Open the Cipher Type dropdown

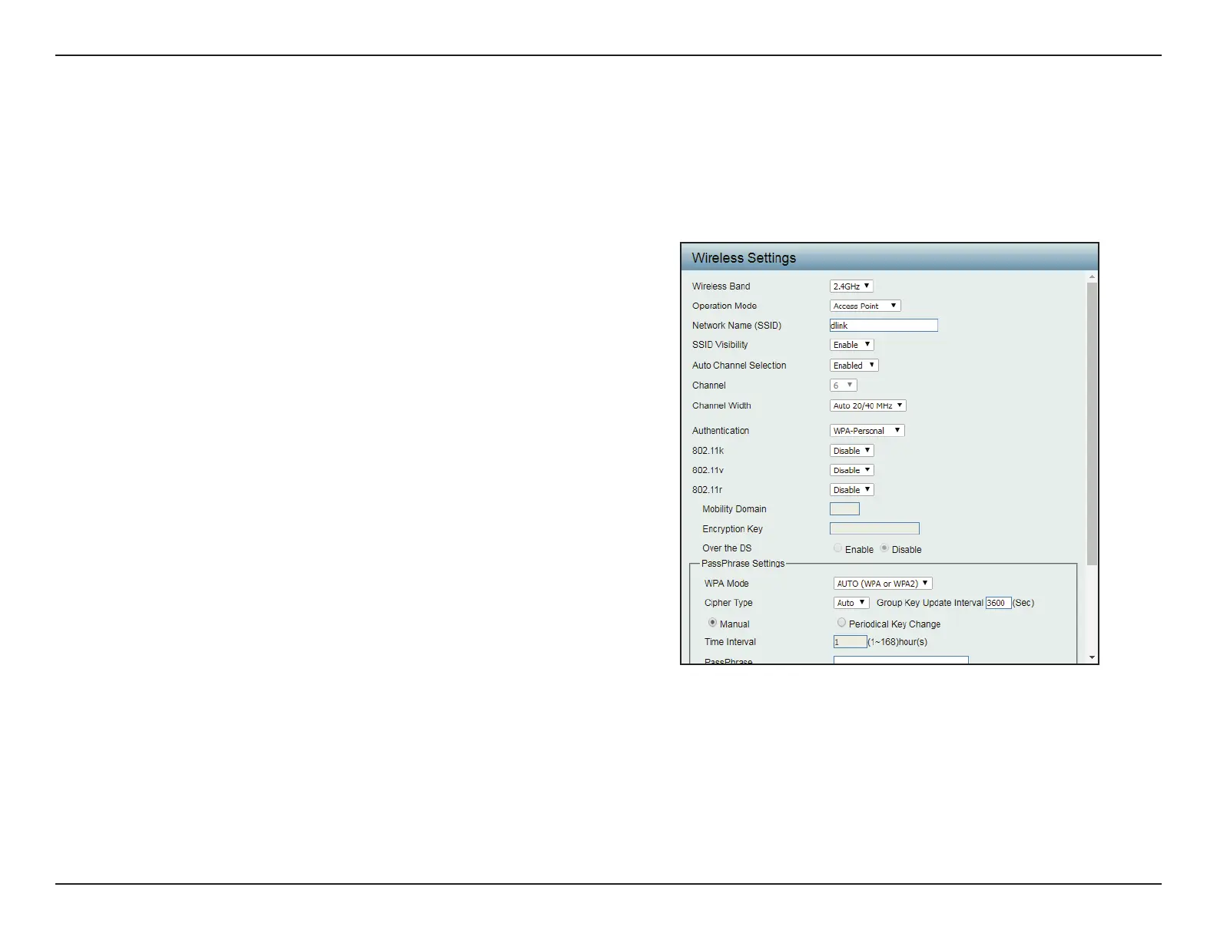coord(851,603)
